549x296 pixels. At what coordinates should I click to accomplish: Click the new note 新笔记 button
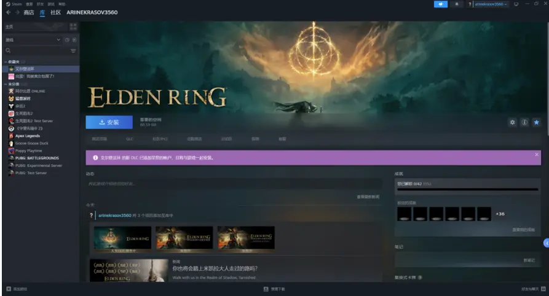click(529, 260)
